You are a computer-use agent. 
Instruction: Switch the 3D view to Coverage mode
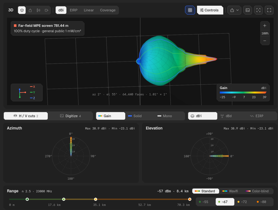click(108, 10)
